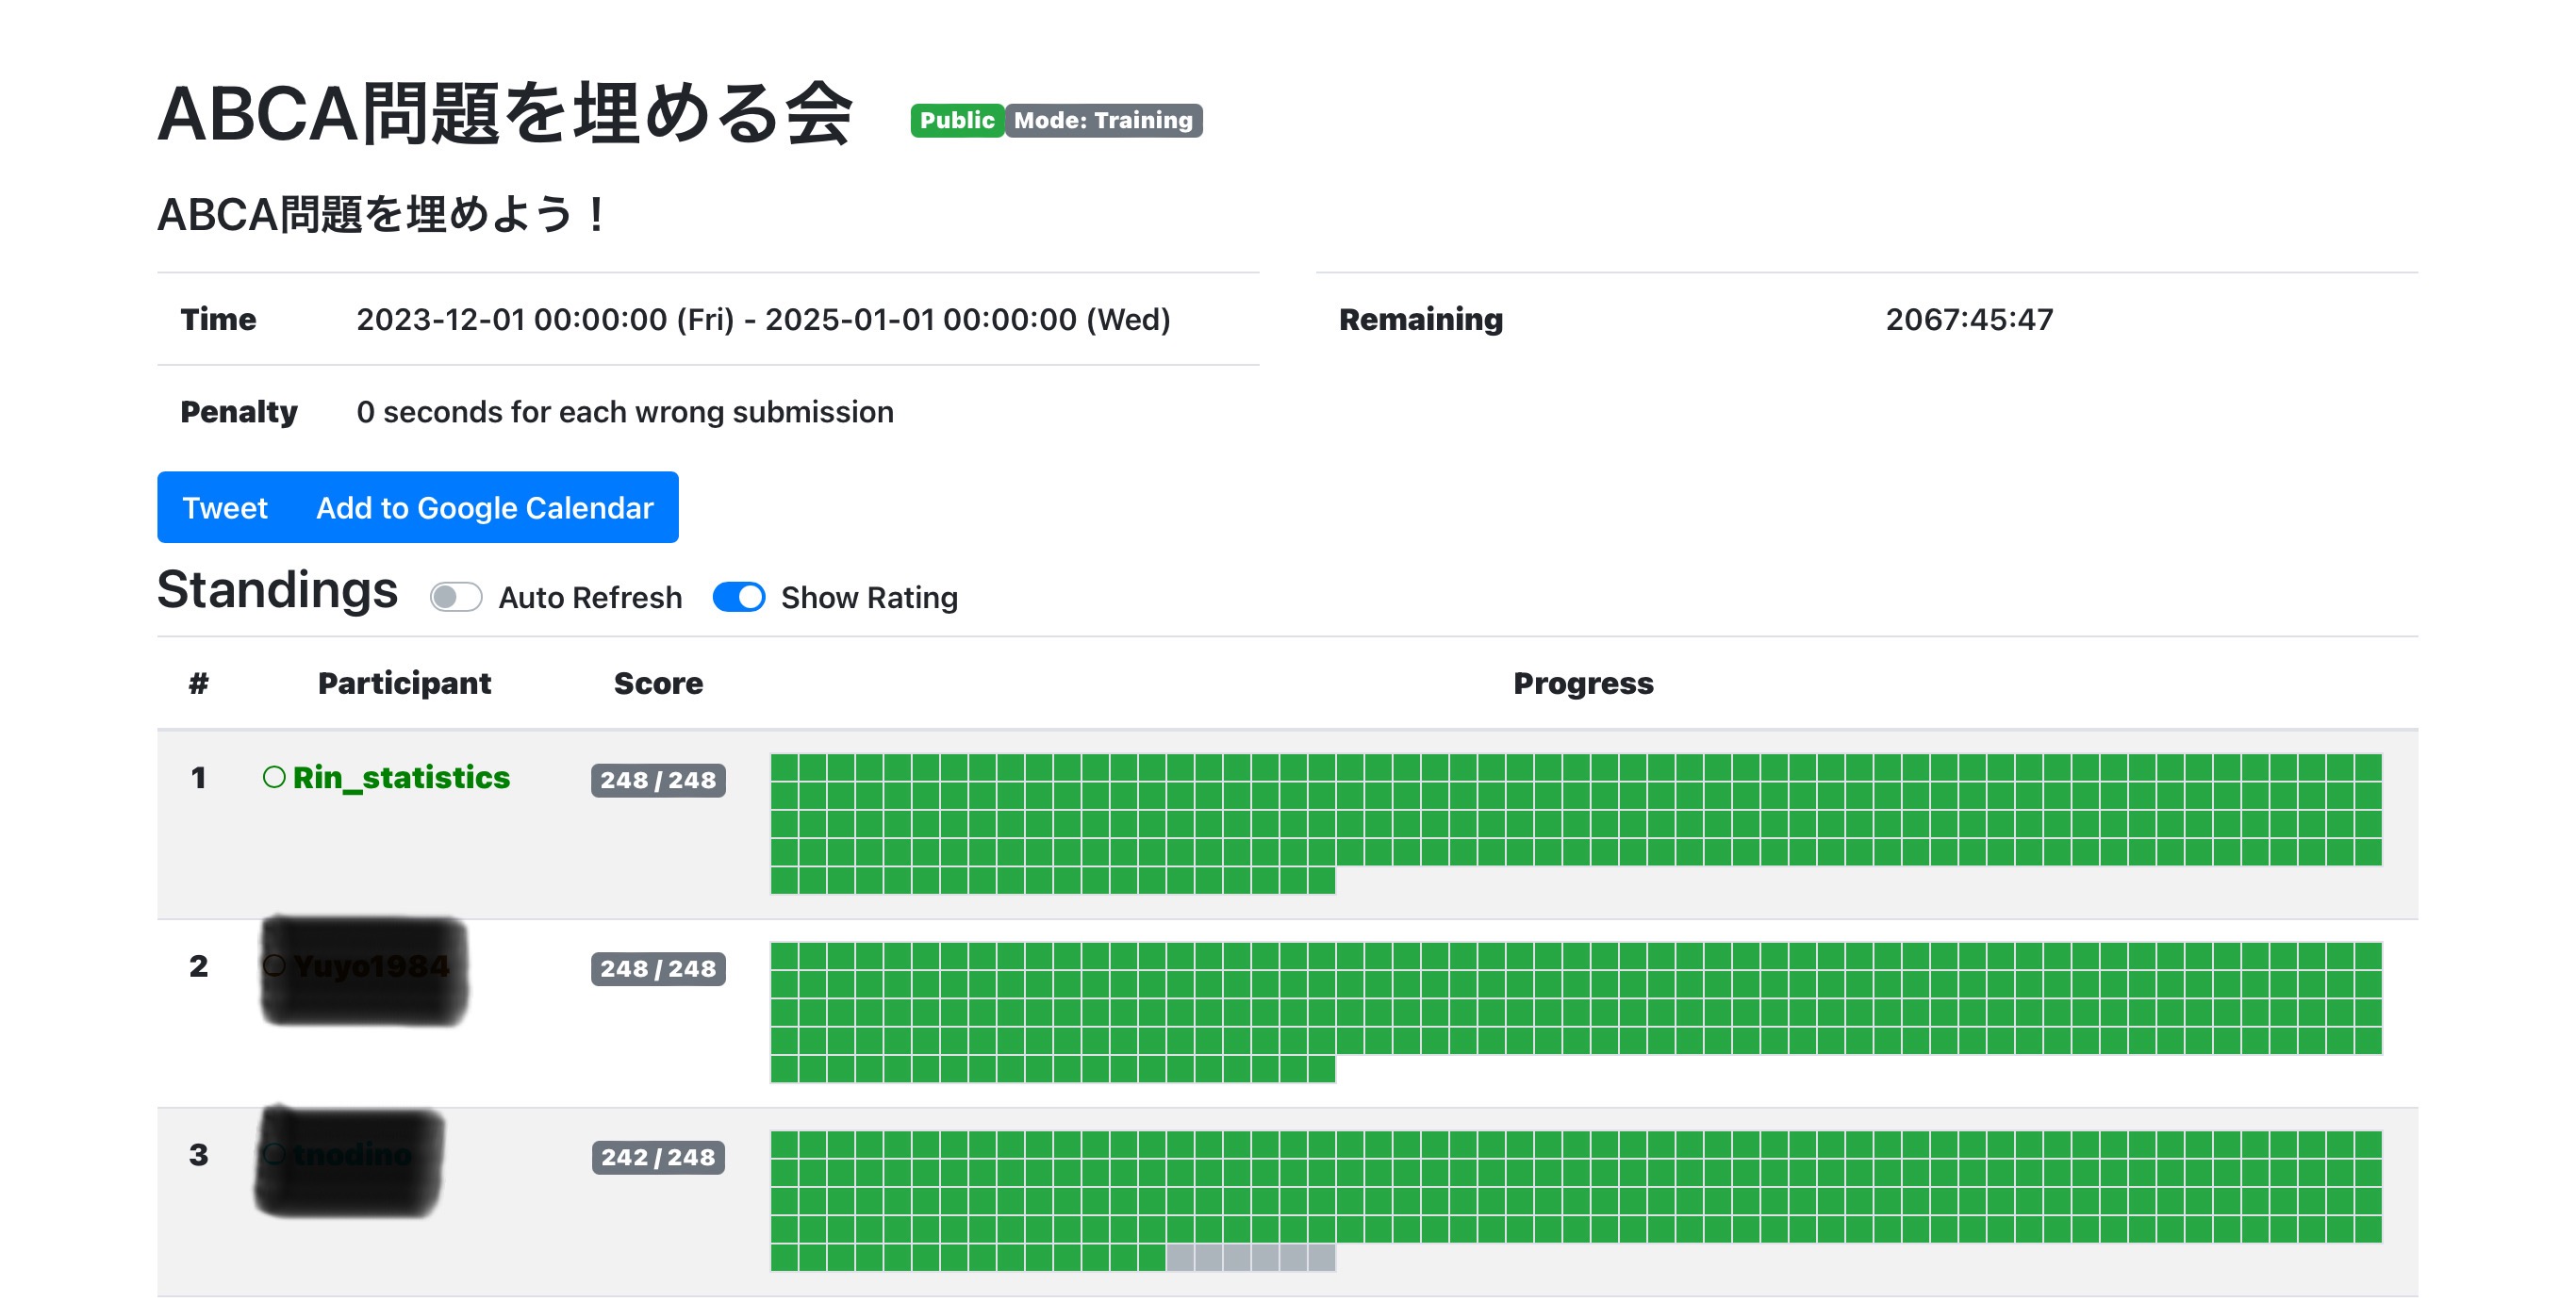Click the Auto Refresh label text
The image size is (2576, 1302).
(x=590, y=597)
